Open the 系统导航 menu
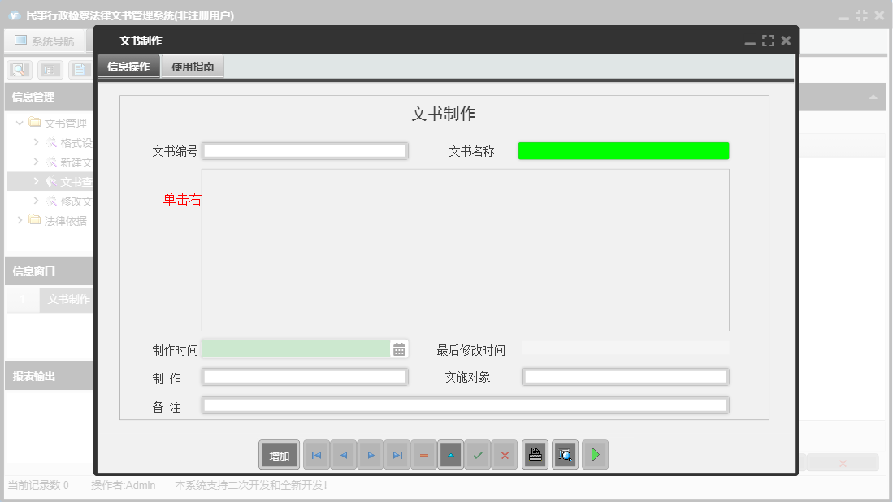Image resolution: width=893 pixels, height=502 pixels. coord(45,40)
